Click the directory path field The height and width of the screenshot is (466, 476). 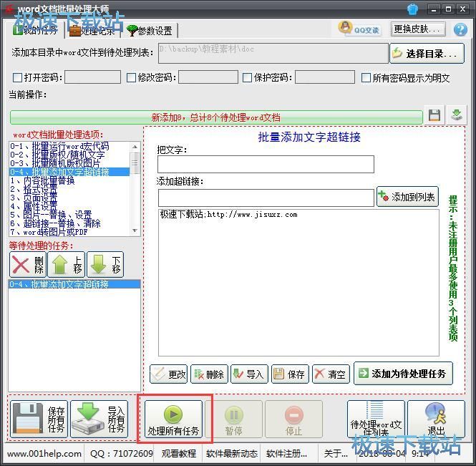273,53
